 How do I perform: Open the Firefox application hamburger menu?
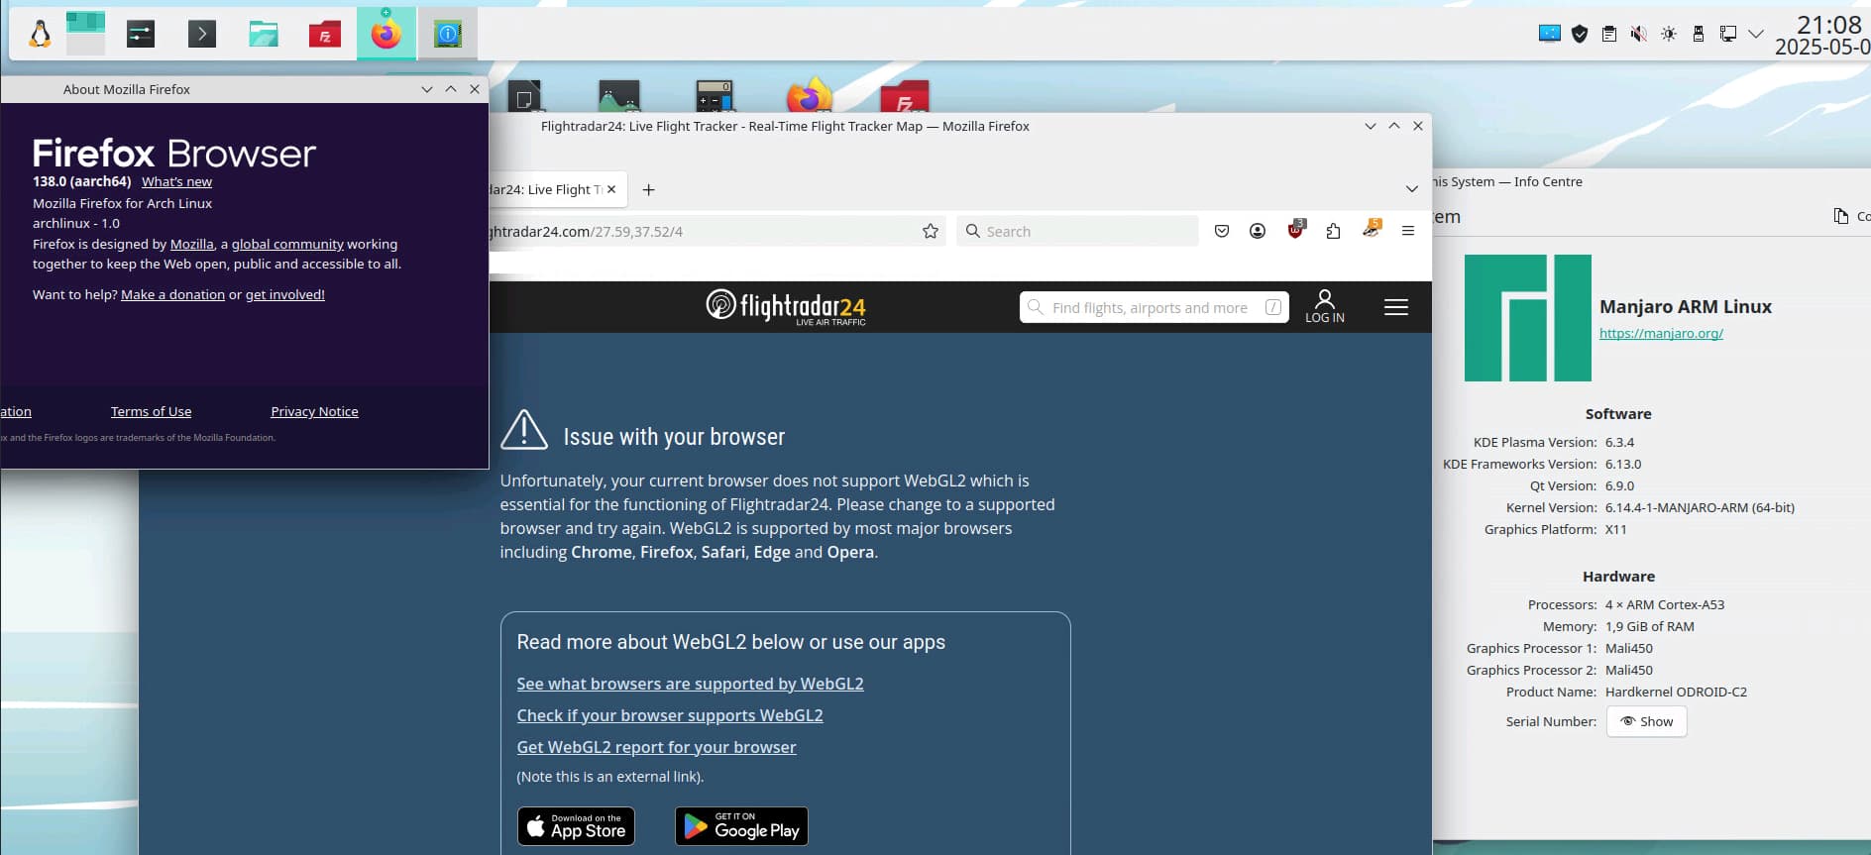[1408, 231]
